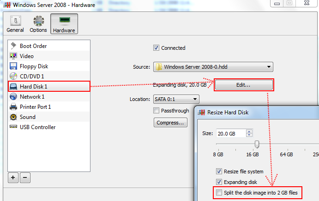Click the Resize Hard Disk dialog icon
The height and width of the screenshot is (201, 319).
(201, 112)
